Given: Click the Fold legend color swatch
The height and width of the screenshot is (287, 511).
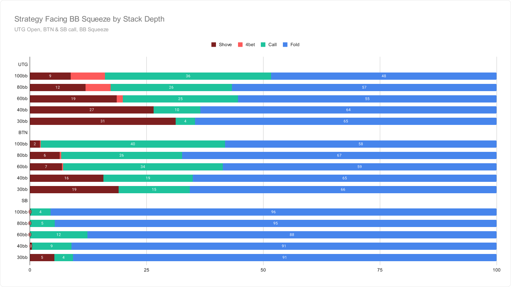Looking at the screenshot, I should (x=285, y=45).
